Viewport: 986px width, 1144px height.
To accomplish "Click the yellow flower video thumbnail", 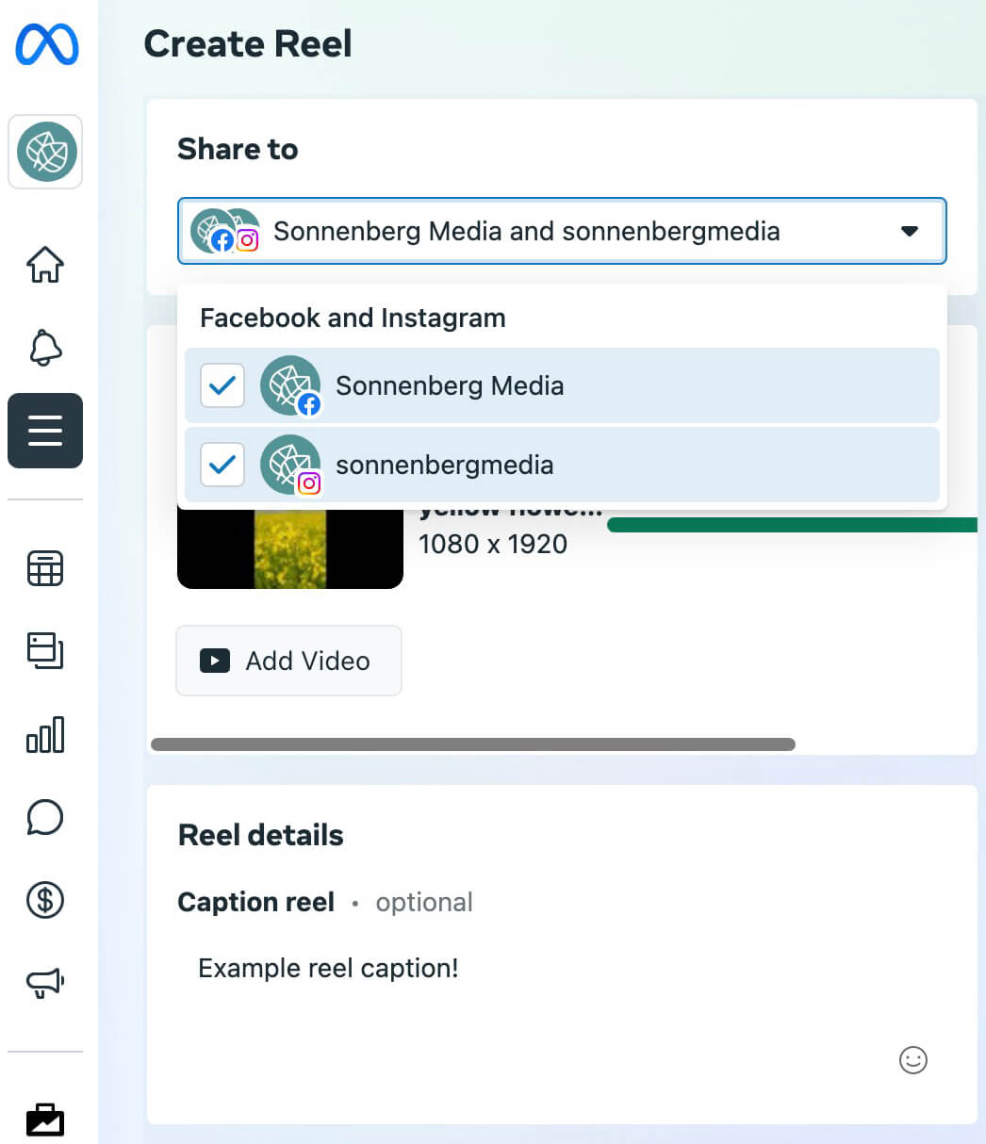I will point(290,548).
